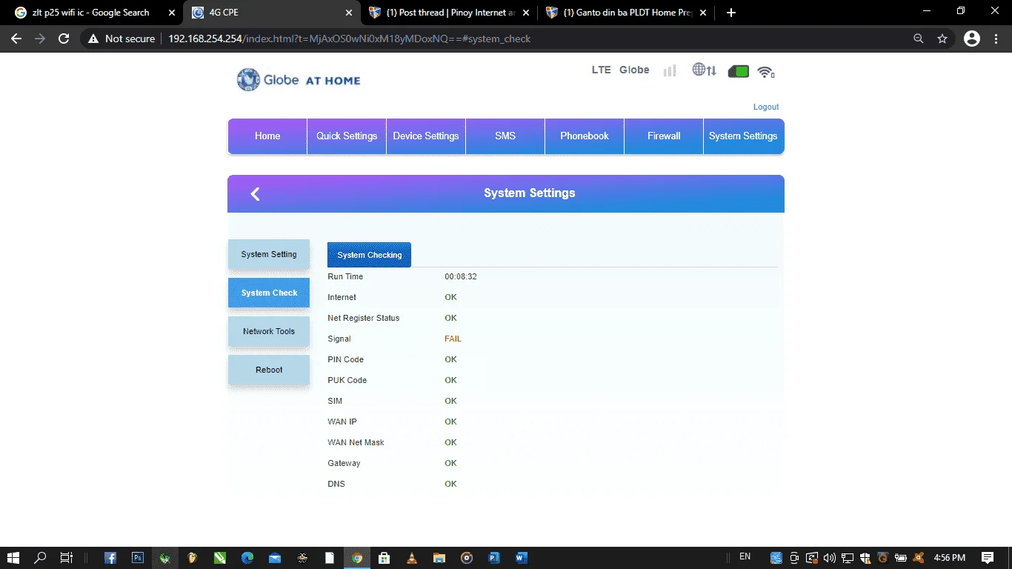Image resolution: width=1012 pixels, height=569 pixels.
Task: Open a new browser tab with plus
Action: tap(731, 13)
